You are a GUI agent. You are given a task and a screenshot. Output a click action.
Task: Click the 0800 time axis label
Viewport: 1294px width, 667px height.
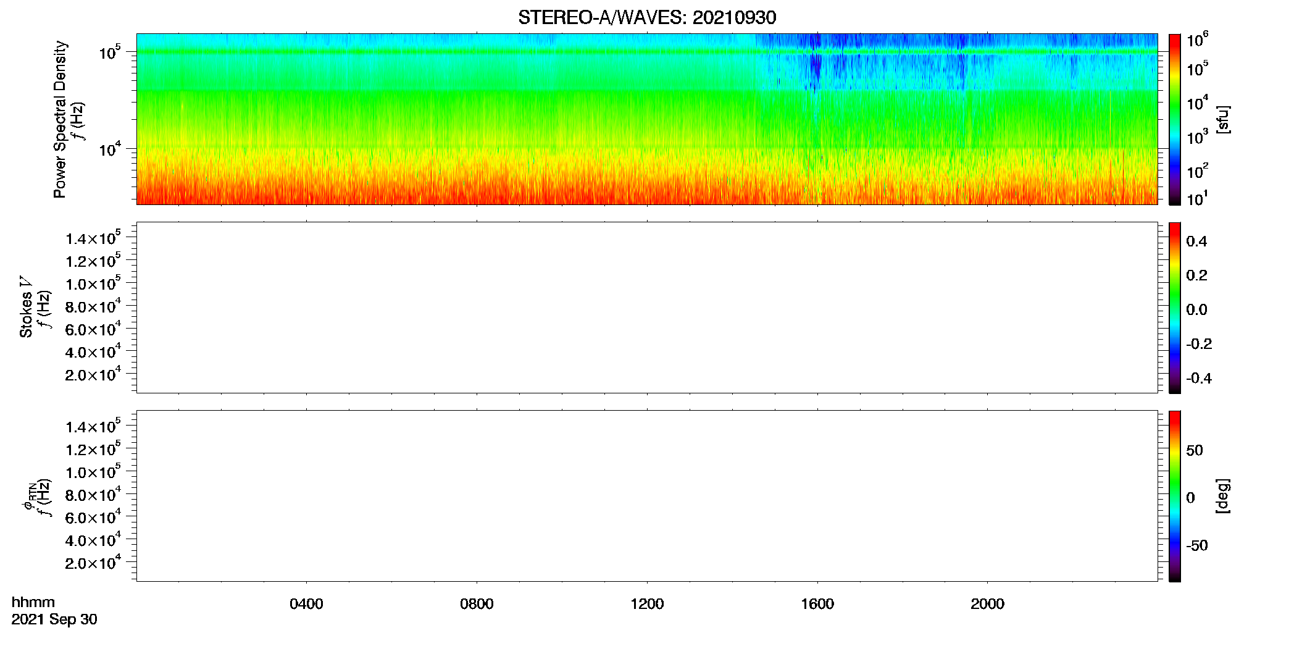point(477,604)
